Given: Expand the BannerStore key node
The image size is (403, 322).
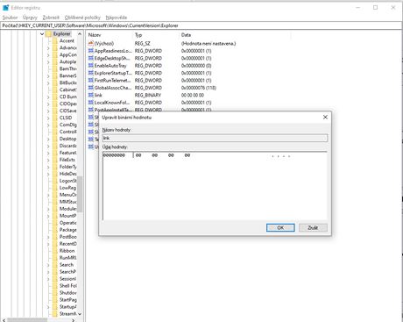Looking at the screenshot, I should (x=48, y=76).
